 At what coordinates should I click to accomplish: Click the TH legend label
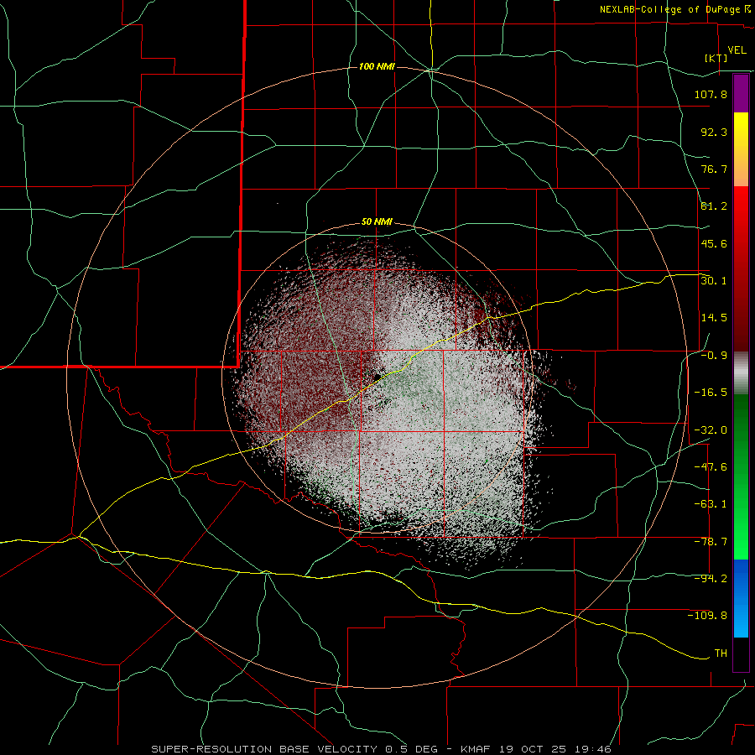pos(721,653)
